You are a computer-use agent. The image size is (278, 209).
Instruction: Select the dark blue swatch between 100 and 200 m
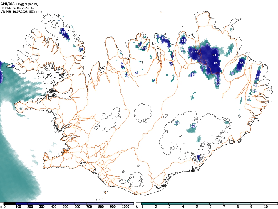pyautogui.click(x=21, y=203)
